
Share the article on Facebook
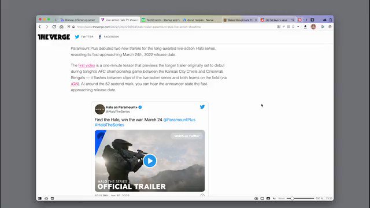coord(109,37)
